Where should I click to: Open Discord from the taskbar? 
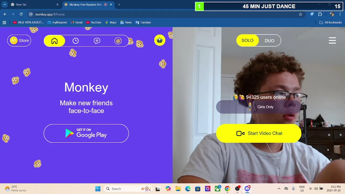(x=247, y=189)
